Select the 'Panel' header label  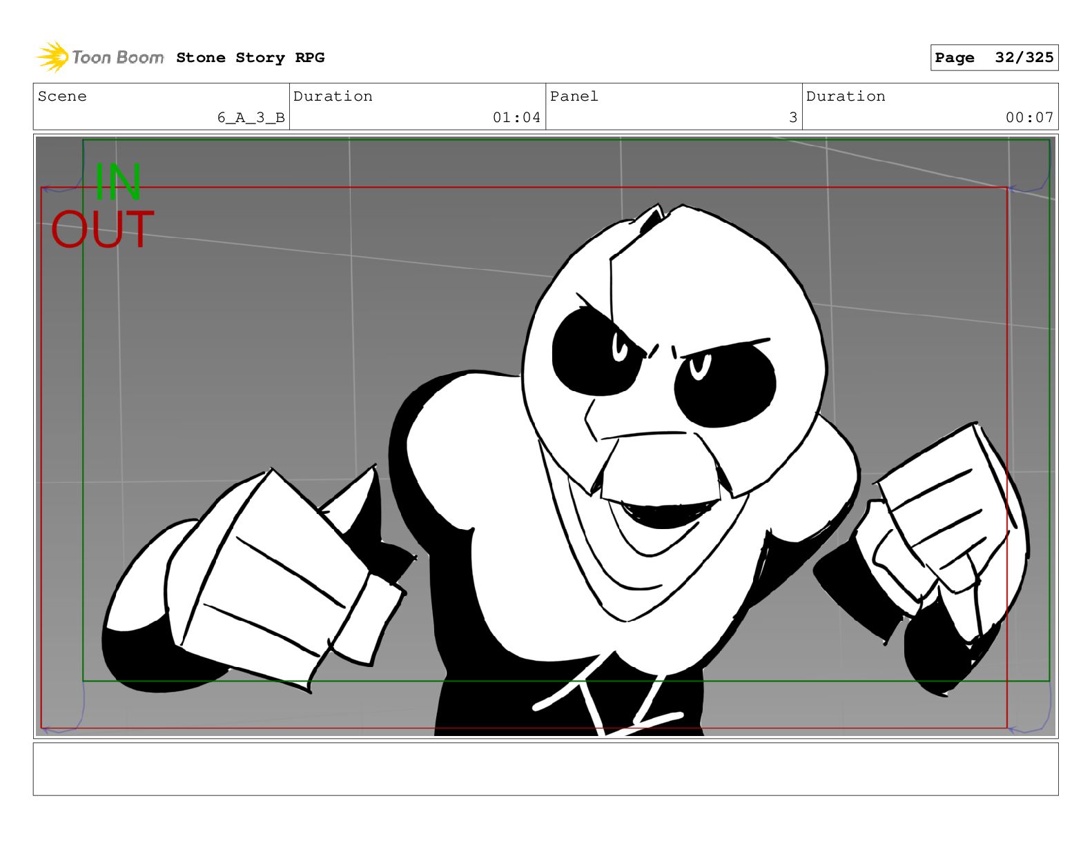pos(574,97)
